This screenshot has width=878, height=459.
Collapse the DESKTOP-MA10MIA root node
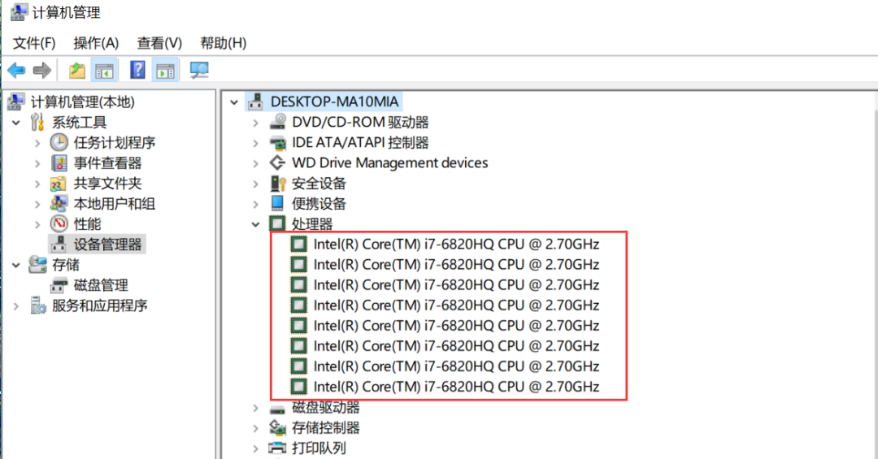tap(235, 102)
